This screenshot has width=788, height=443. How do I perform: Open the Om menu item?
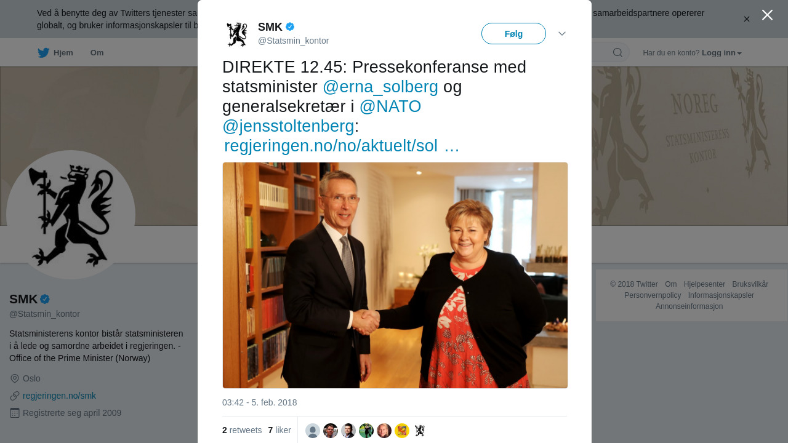coord(97,53)
